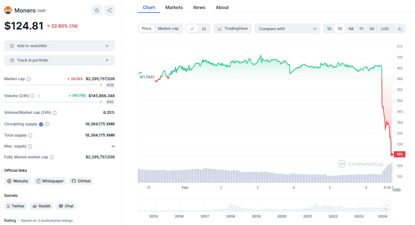Download chart data with the download icon
This screenshot has height=225, width=415.
click(x=399, y=29)
